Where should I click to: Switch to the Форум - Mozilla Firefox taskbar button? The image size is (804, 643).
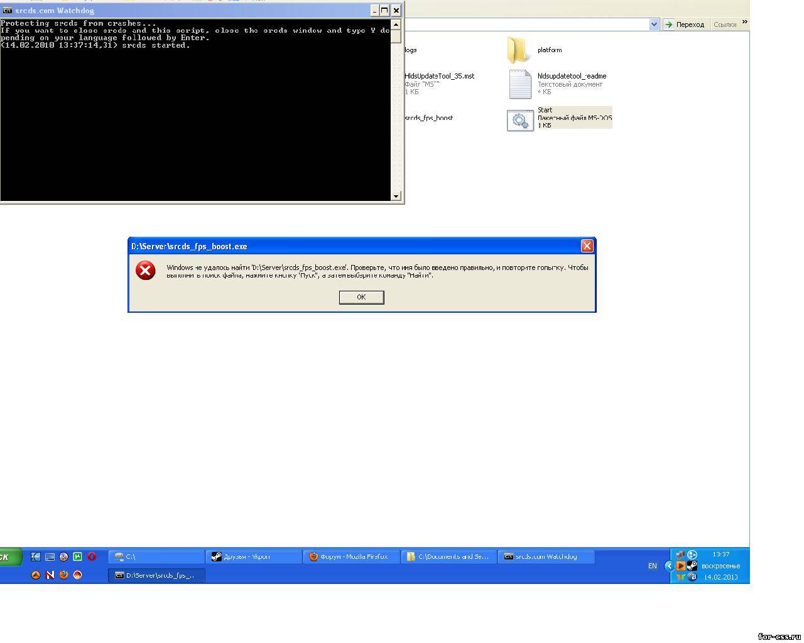[352, 556]
